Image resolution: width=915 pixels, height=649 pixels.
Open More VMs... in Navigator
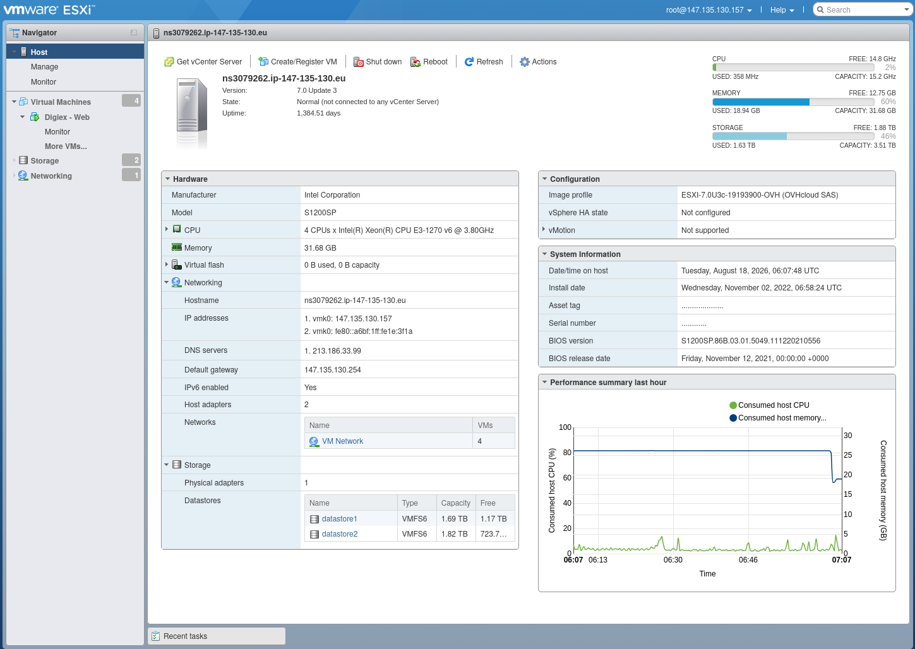point(66,146)
